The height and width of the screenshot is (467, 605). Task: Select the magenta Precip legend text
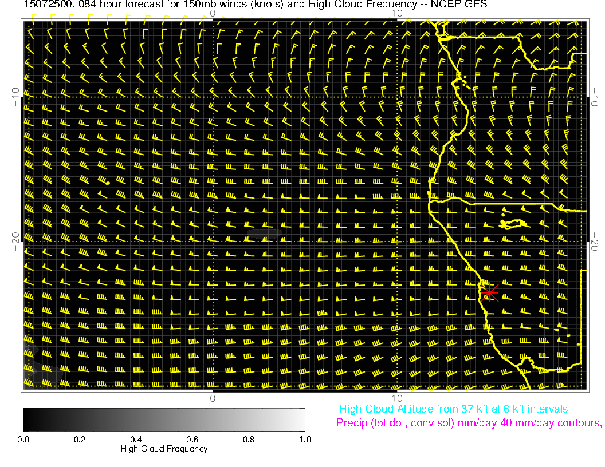468,424
